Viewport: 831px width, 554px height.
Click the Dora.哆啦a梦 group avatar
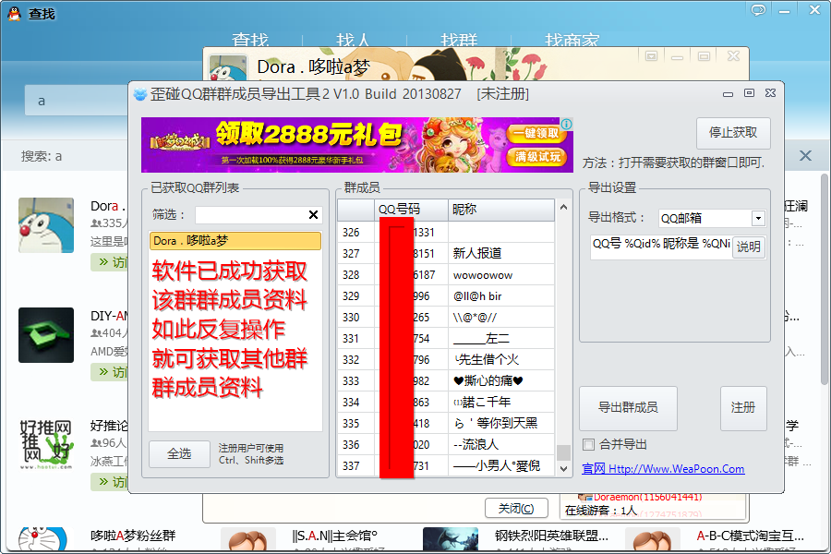(46, 224)
